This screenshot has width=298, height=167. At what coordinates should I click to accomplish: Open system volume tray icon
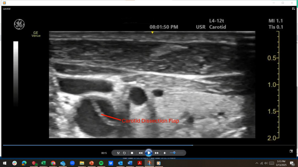click(x=266, y=163)
